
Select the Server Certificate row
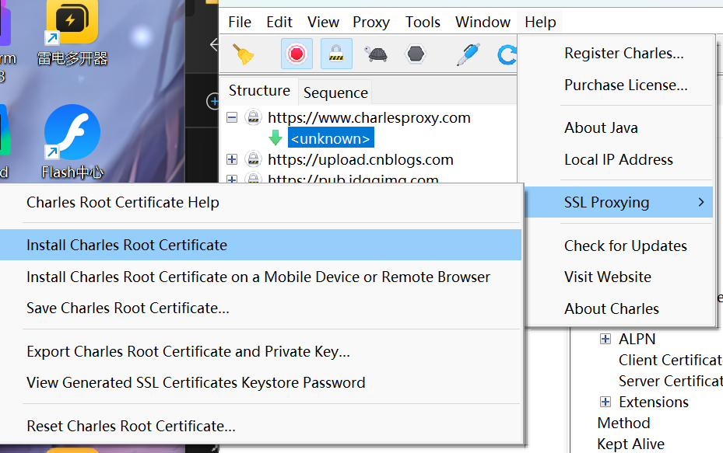[x=670, y=382]
